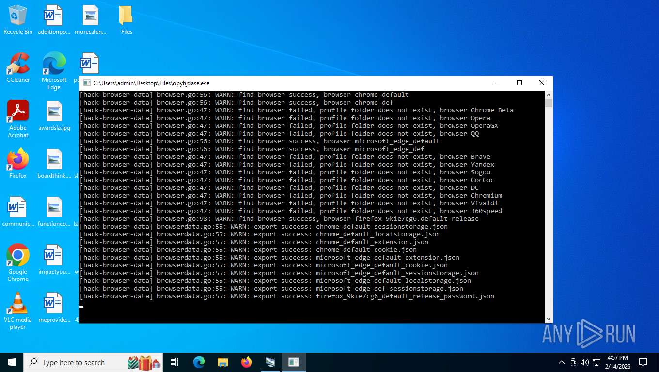Click the 'browser Yandex' failed line

[x=287, y=164]
